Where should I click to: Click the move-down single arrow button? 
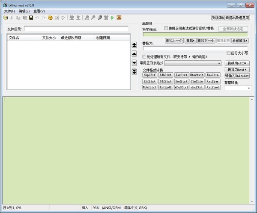(134, 62)
